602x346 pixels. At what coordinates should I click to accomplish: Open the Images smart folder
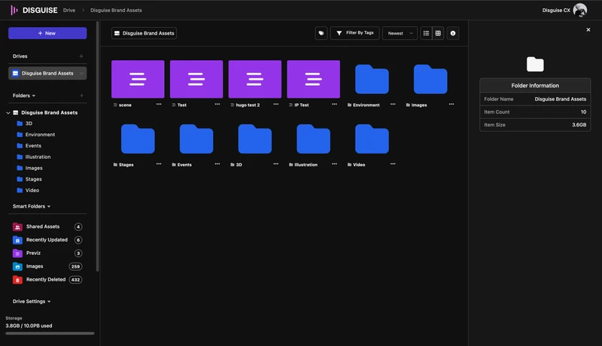47,266
